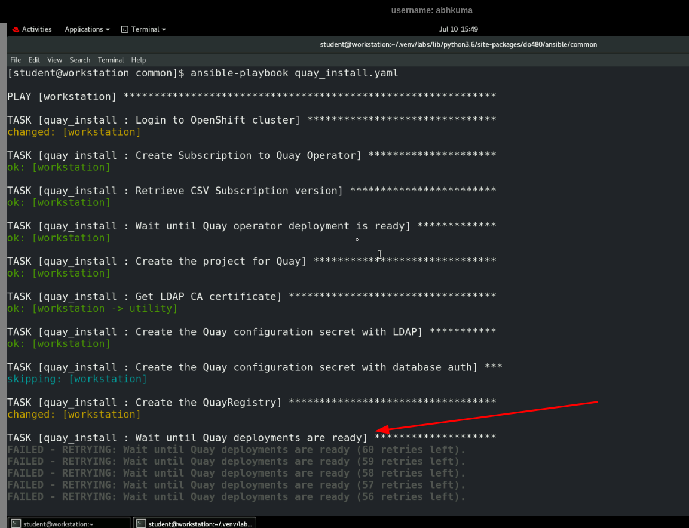The height and width of the screenshot is (528, 689).
Task: Click the Create Subscription to Quay Operator line
Action: (252, 155)
